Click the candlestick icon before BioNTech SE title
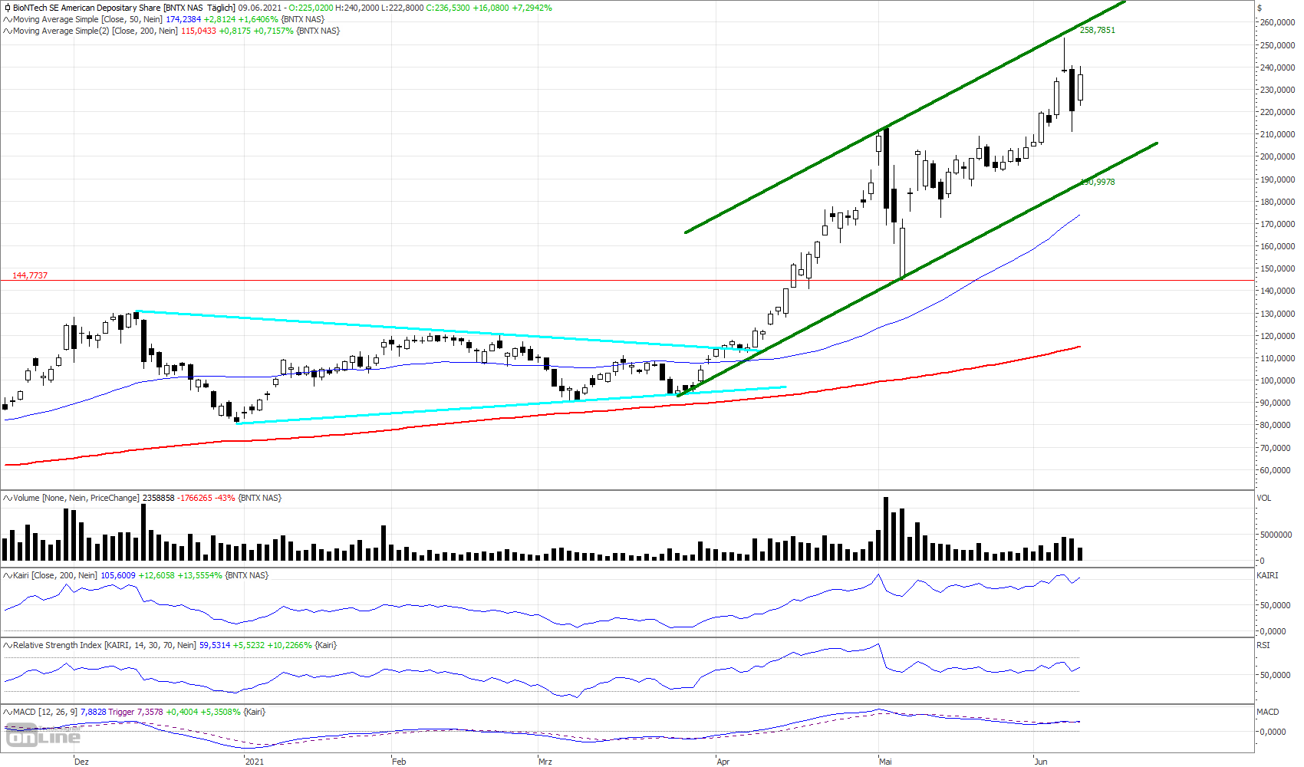The height and width of the screenshot is (767, 1304). pyautogui.click(x=7, y=8)
